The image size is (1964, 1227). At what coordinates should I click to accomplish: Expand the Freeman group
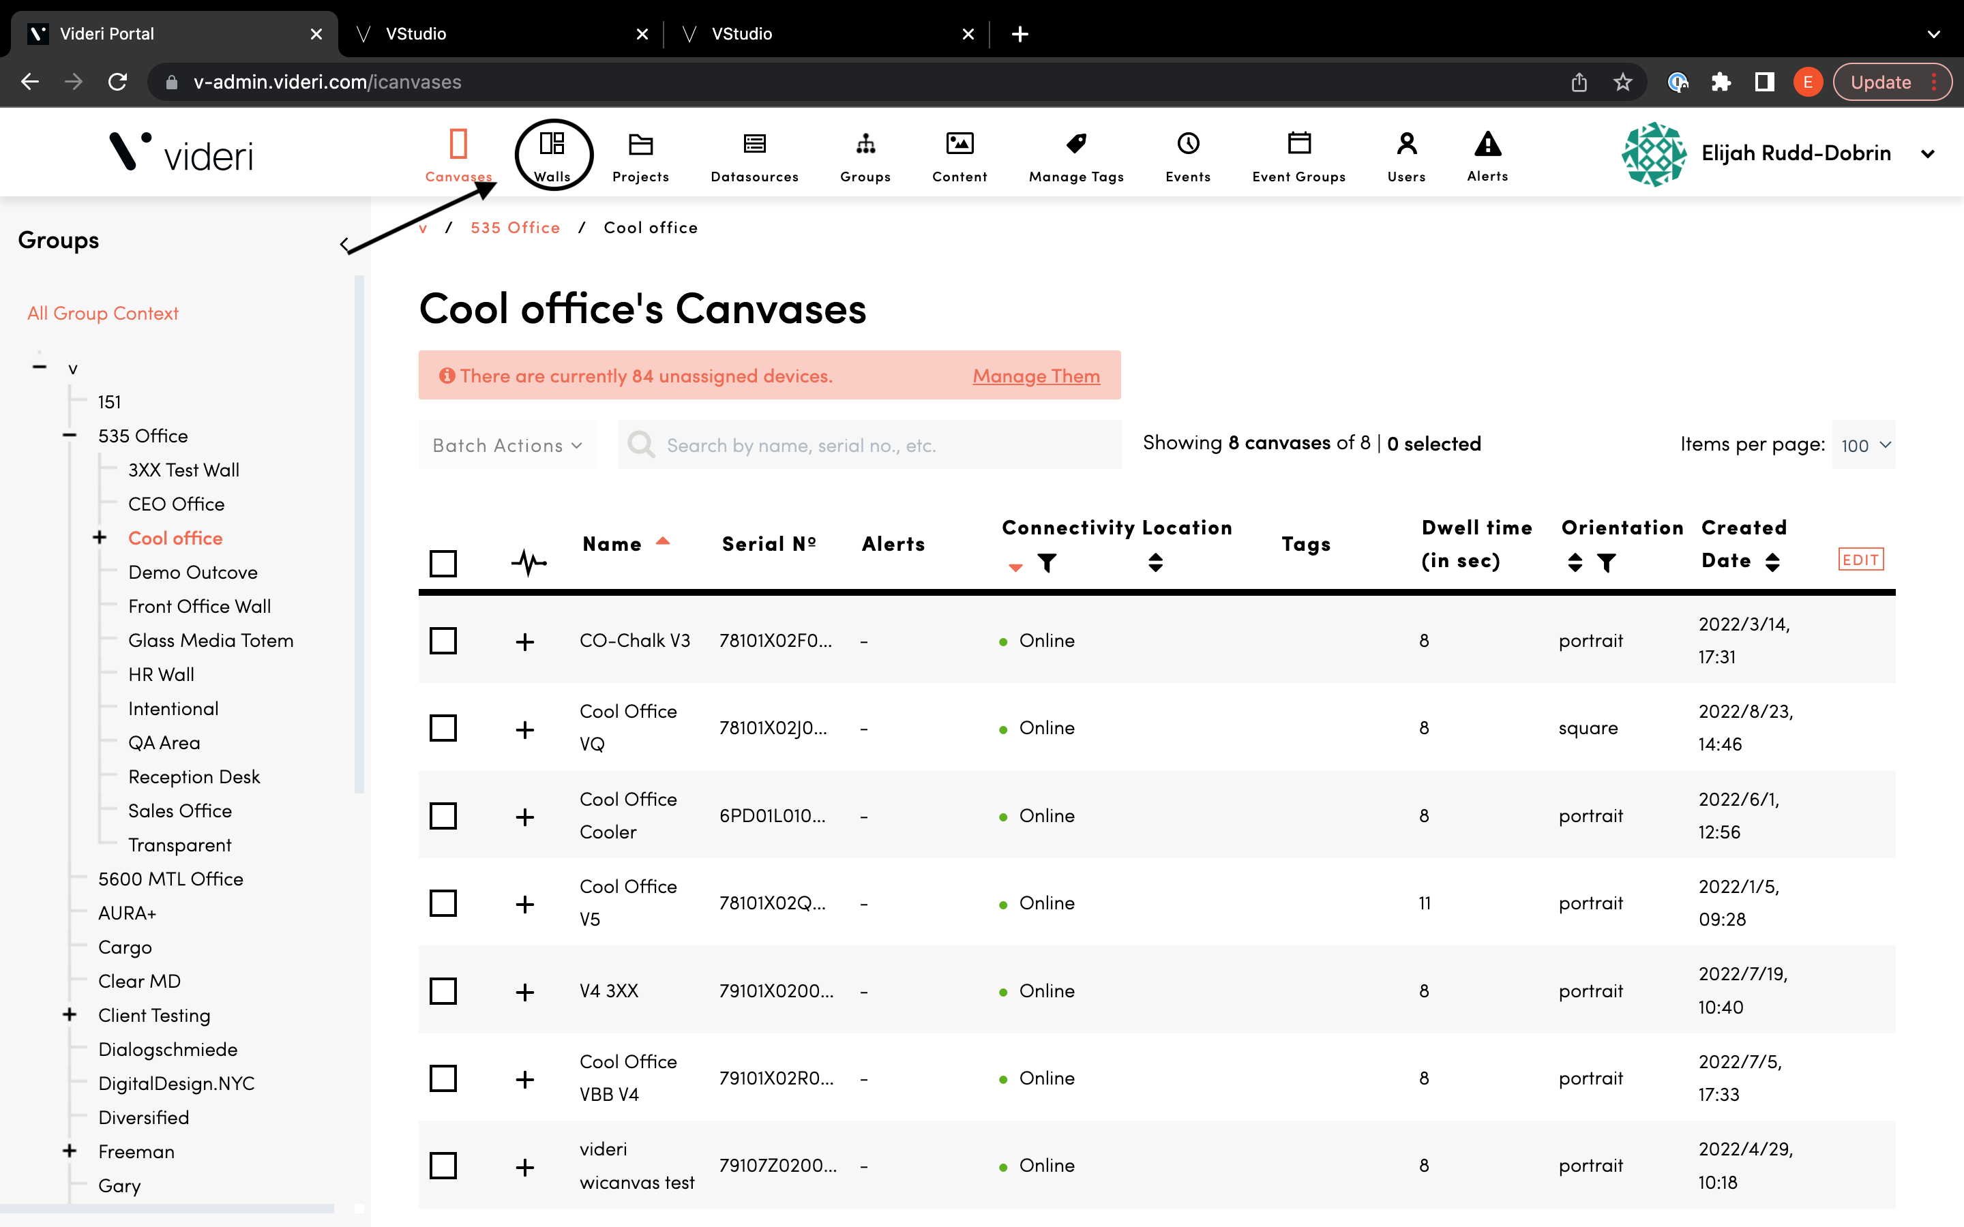tap(70, 1151)
